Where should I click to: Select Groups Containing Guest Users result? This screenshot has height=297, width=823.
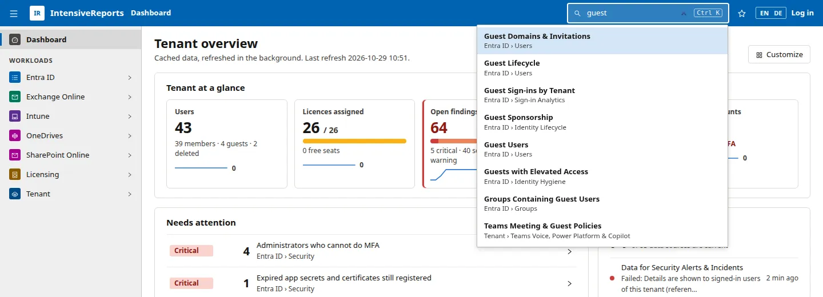[x=602, y=203]
